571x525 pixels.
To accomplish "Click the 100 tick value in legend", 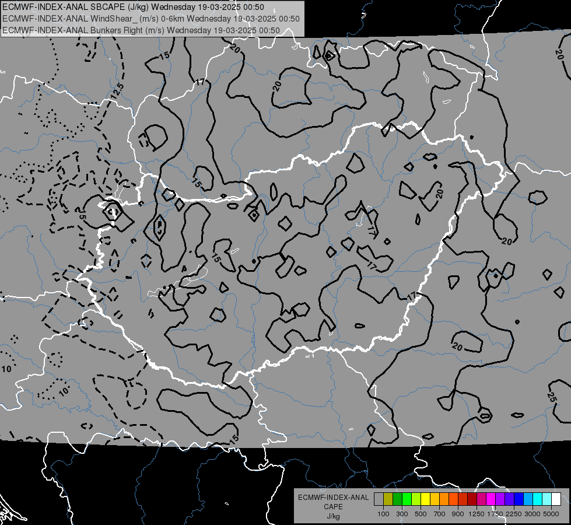I will [383, 514].
